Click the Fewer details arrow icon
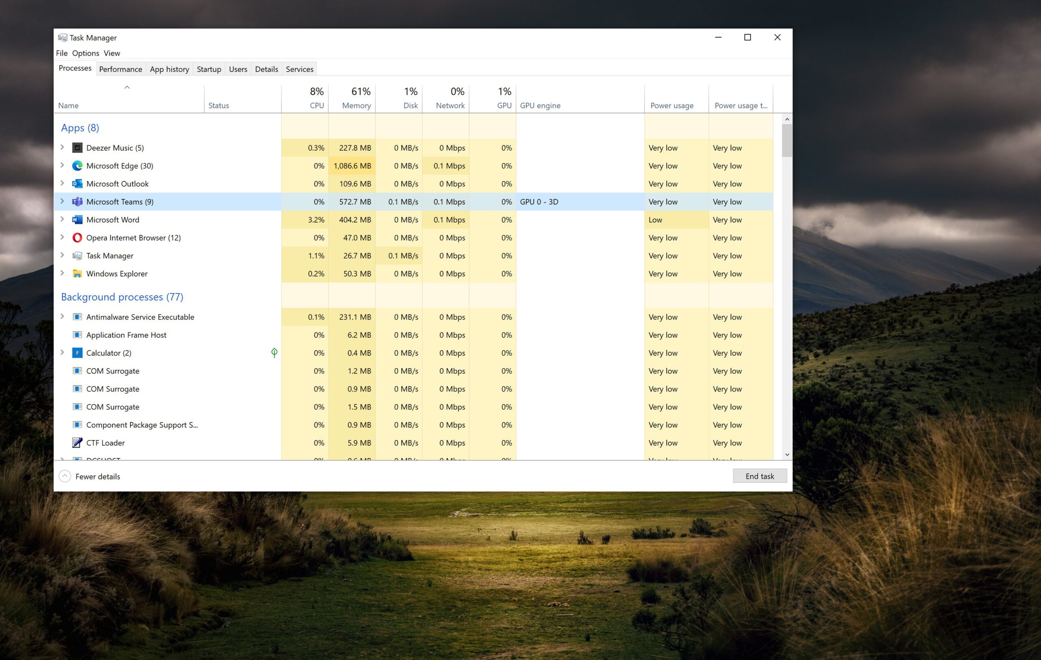The width and height of the screenshot is (1041, 660). pos(65,476)
